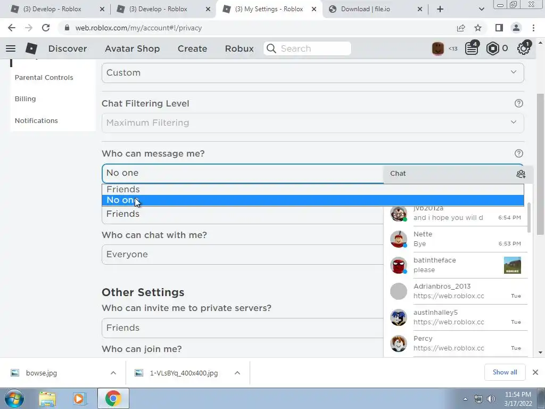Reload the page with the refresh icon
545x409 pixels.
(x=46, y=28)
